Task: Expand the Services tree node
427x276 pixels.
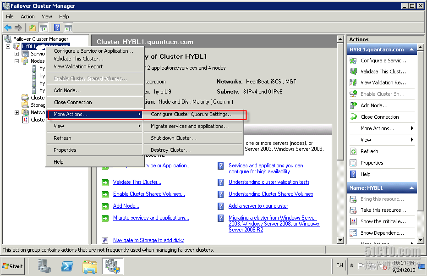Action: pos(16,54)
